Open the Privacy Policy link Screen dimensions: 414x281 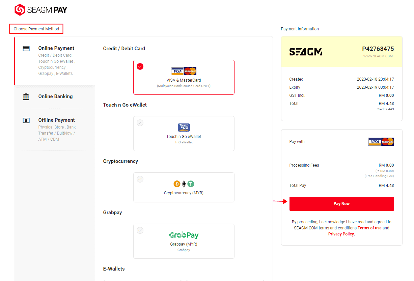coord(341,234)
